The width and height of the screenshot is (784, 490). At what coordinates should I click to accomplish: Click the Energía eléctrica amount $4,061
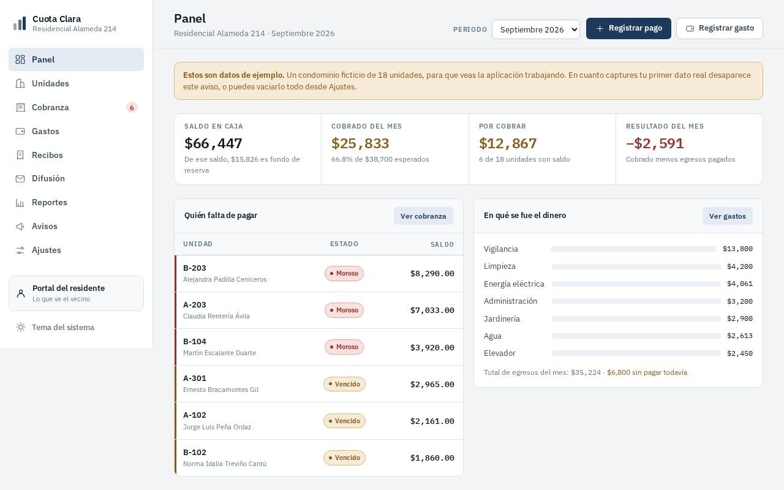[740, 284]
